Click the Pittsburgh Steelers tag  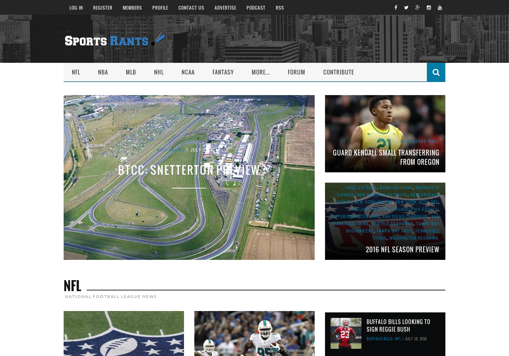point(355,217)
